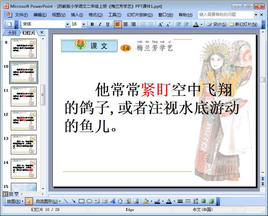Open the 工具(T) menu

pos(115,15)
